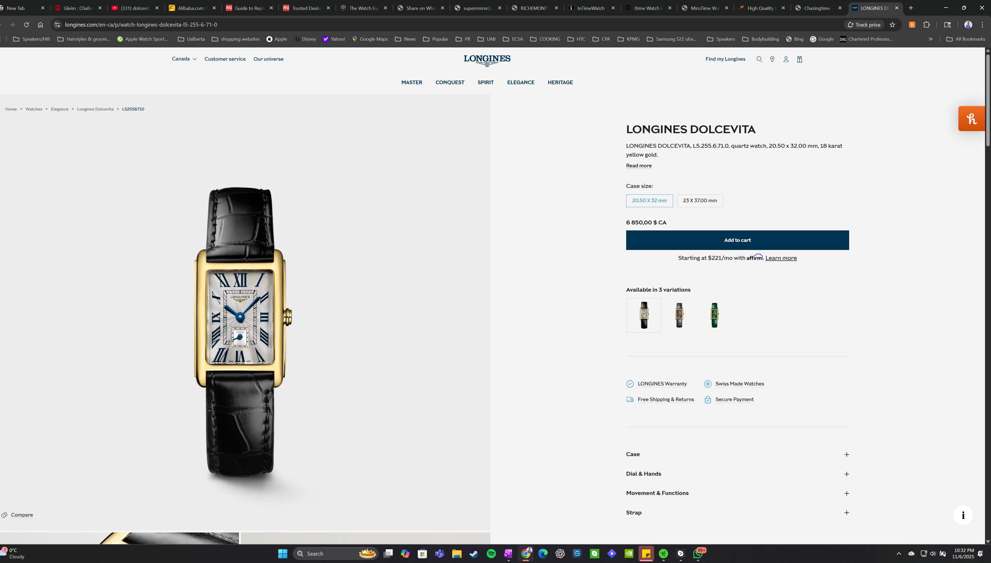
Task: Click the Compare icon link
Action: tap(17, 515)
